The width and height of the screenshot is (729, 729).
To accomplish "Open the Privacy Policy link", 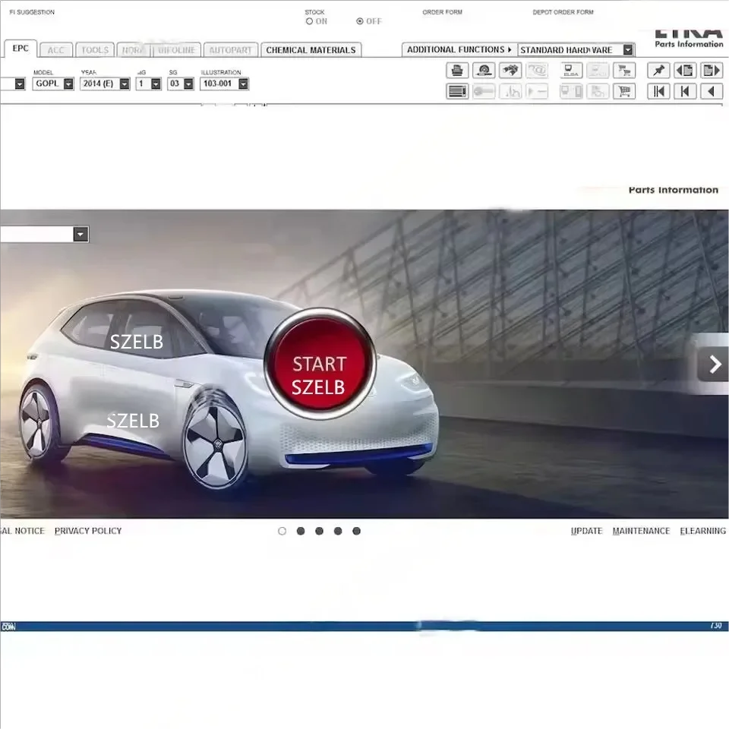I will pos(88,531).
